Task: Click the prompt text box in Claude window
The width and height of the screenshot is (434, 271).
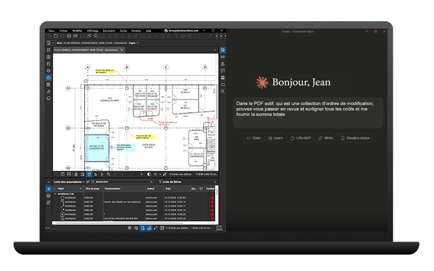Action: tap(308, 113)
